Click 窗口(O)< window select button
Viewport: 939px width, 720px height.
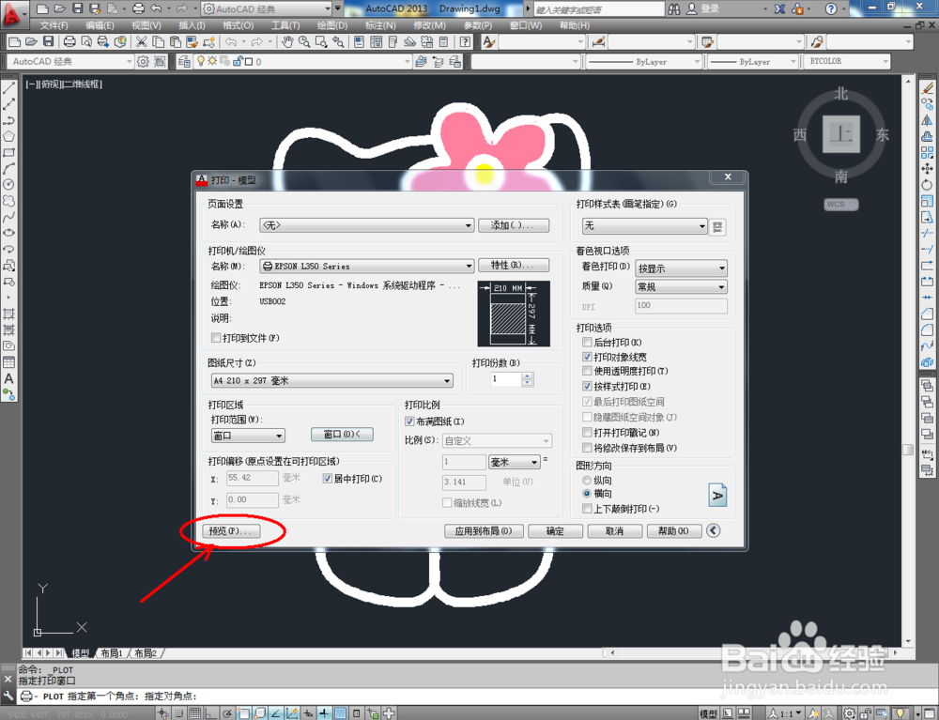(342, 434)
